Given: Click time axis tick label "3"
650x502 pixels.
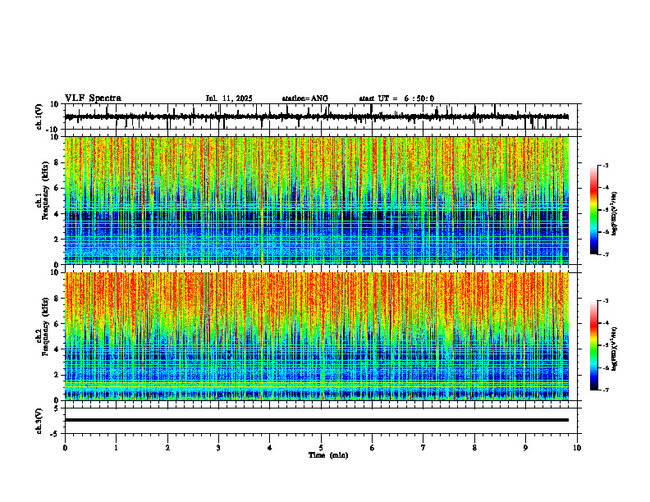Looking at the screenshot, I should pos(218,448).
